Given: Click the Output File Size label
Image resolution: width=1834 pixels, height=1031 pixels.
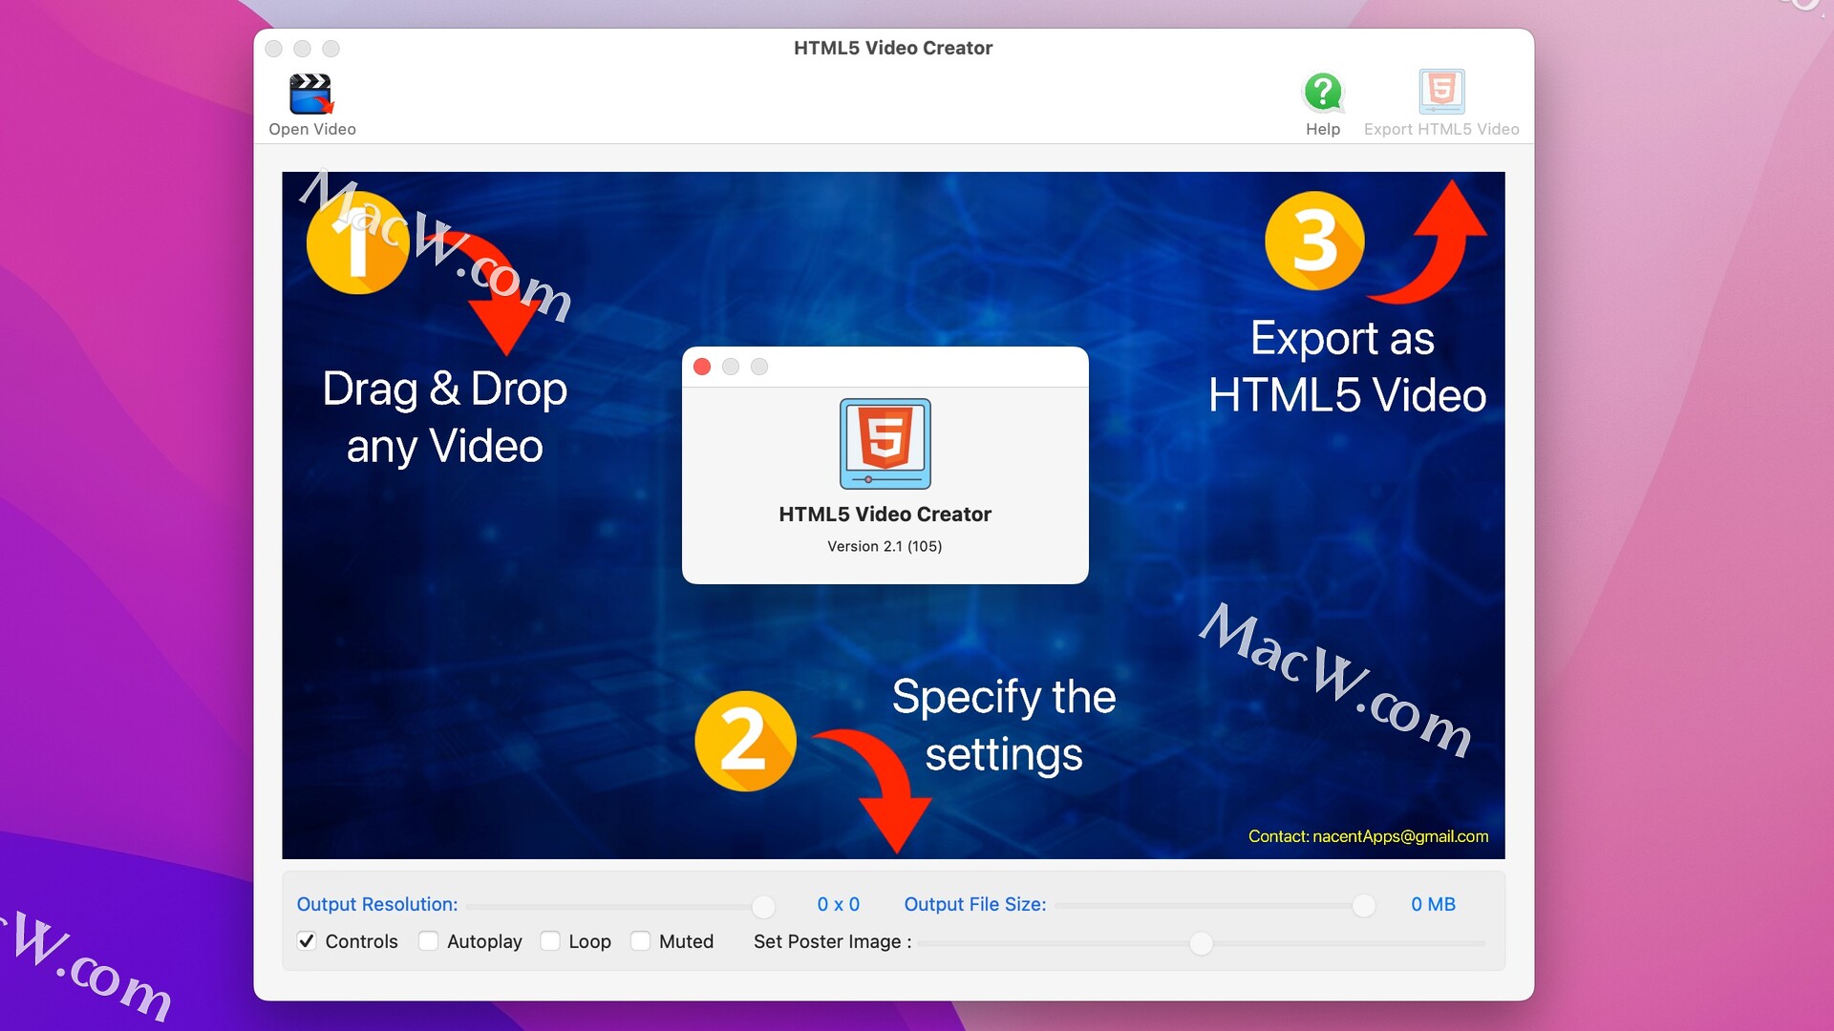Looking at the screenshot, I should (x=975, y=904).
